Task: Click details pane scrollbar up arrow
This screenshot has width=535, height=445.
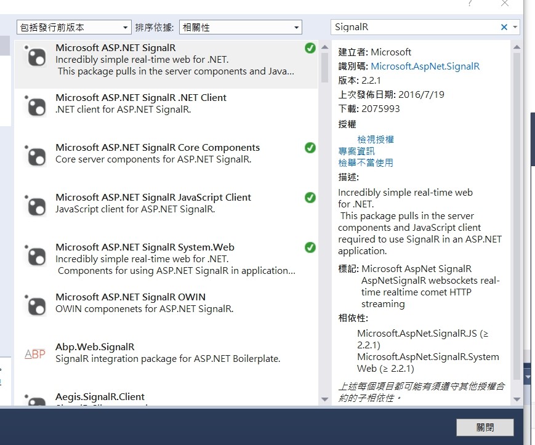Action: (517, 47)
